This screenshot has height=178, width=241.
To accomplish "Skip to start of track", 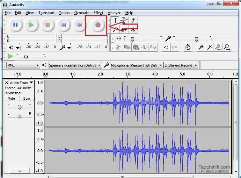I will pos(63,25).
